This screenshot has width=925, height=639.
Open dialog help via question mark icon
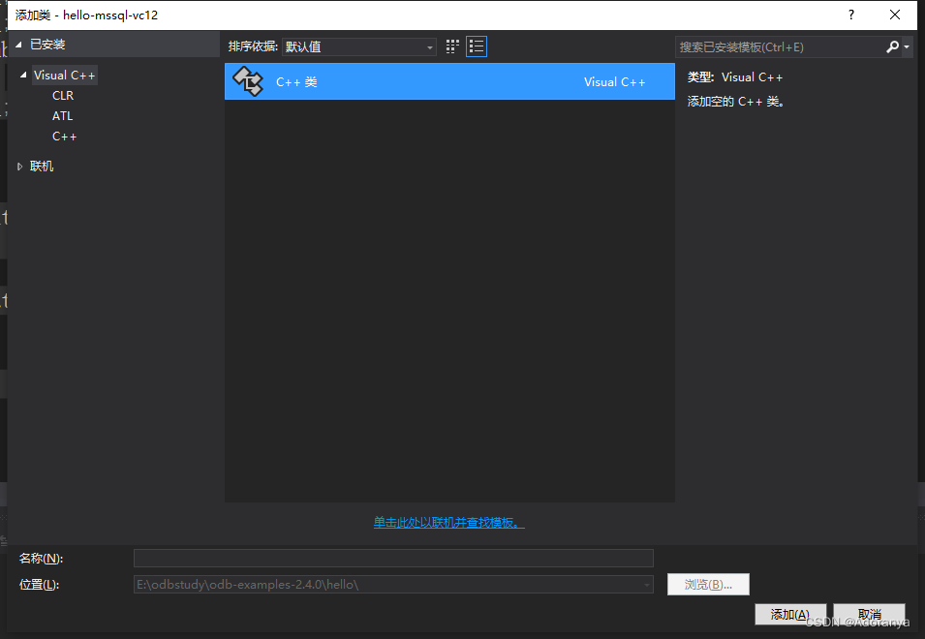point(850,15)
